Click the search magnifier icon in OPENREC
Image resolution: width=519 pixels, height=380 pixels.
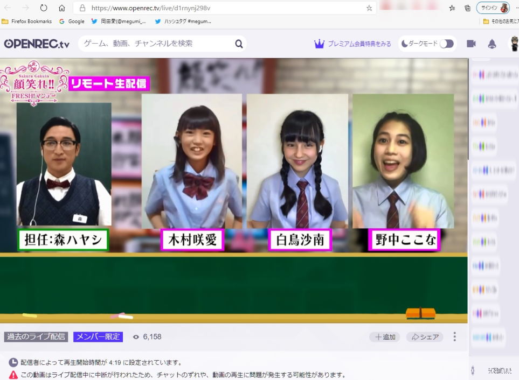point(239,44)
